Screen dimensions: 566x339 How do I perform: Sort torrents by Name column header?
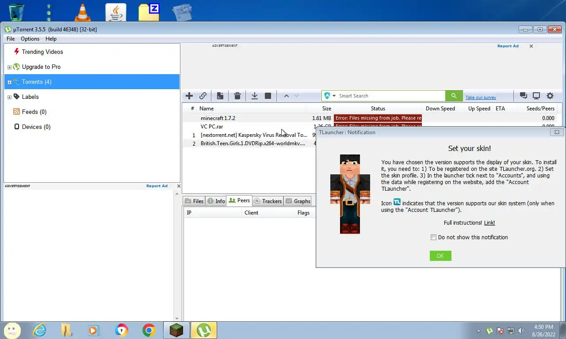click(x=252, y=109)
